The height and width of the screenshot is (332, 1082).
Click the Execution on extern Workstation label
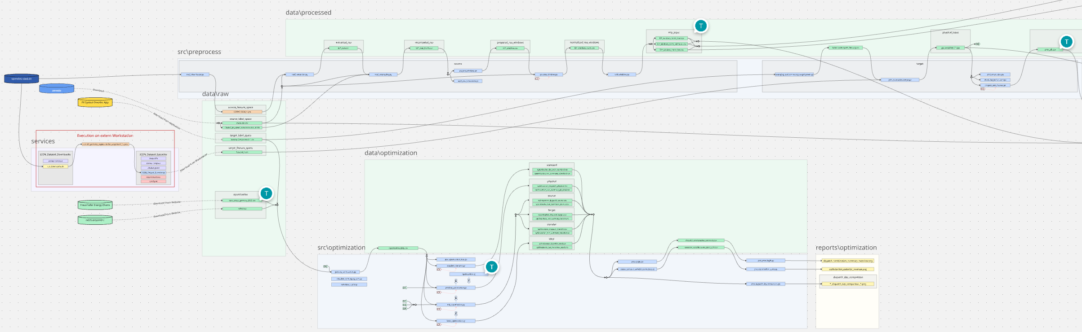(x=105, y=135)
